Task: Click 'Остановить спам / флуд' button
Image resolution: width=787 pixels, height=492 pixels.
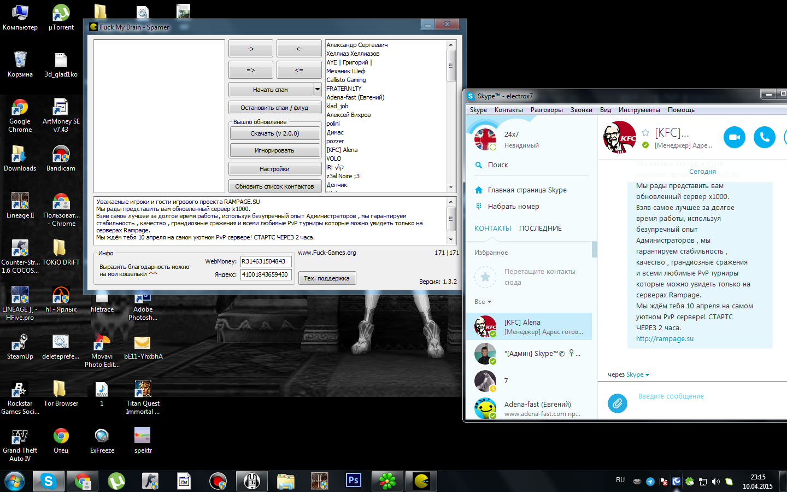Action: (x=274, y=108)
